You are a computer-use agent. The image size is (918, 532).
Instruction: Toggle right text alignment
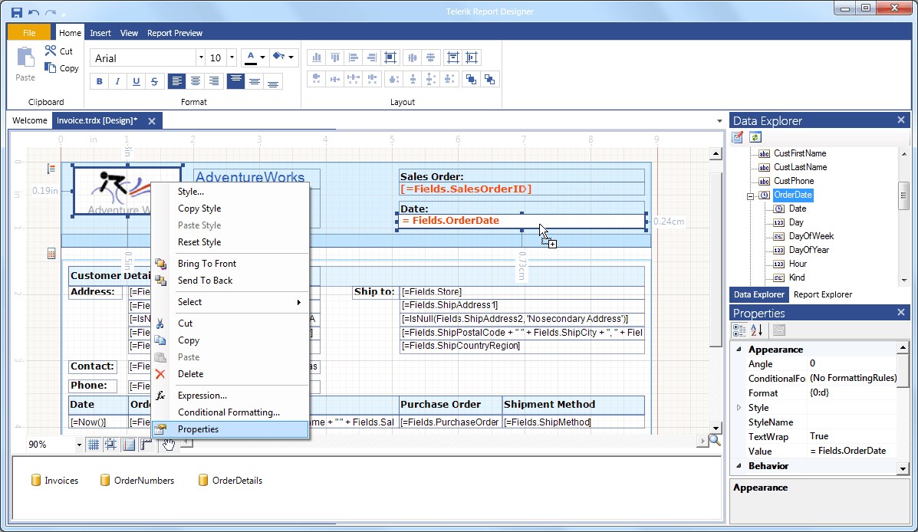click(x=214, y=81)
